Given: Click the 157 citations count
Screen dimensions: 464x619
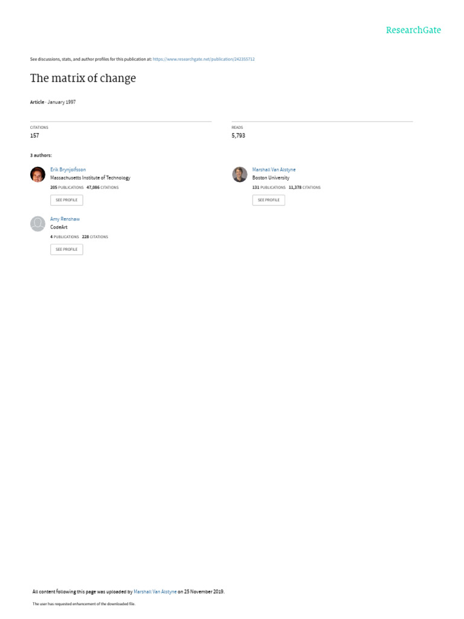Looking at the screenshot, I should click(34, 135).
